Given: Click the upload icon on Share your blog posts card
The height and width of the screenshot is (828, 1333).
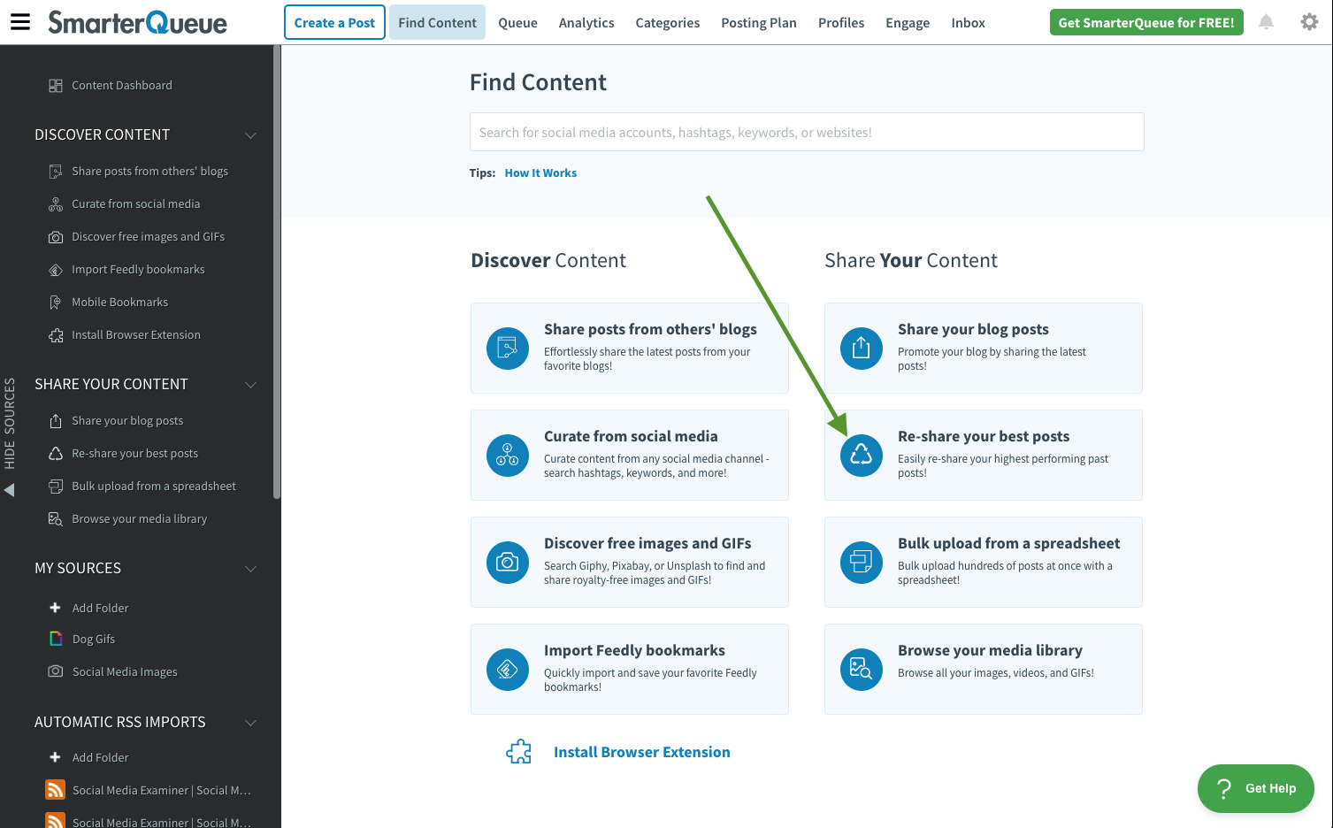Looking at the screenshot, I should click(862, 349).
